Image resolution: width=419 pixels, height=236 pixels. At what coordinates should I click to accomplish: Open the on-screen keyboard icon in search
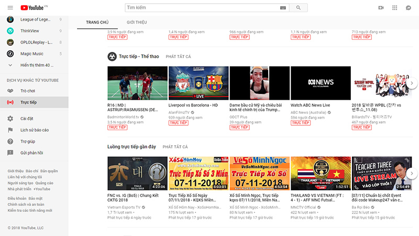283,8
